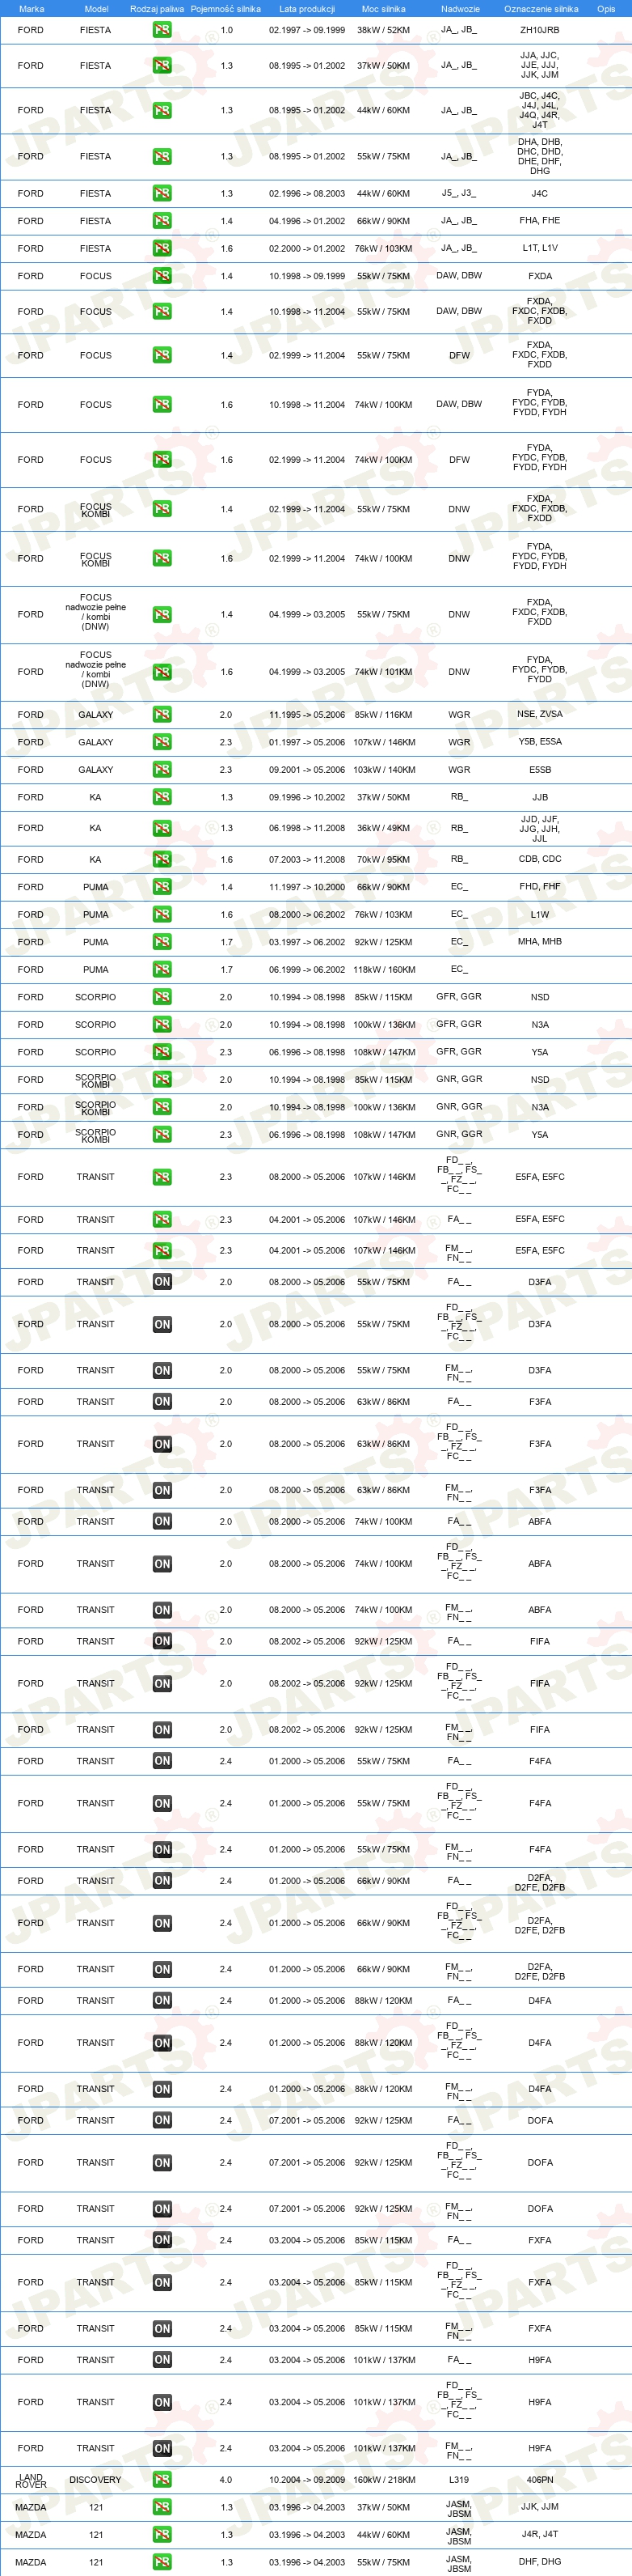
Task: Select the diesel ON icon in the TRANSIT H9FA FA__ row
Action: (162, 2360)
